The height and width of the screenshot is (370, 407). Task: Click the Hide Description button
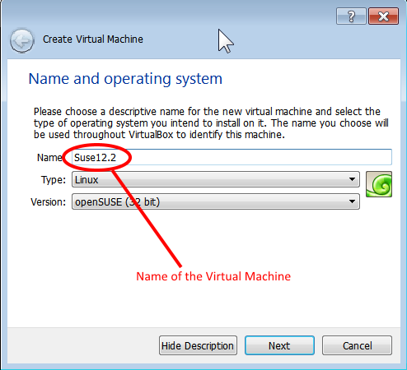pos(198,345)
